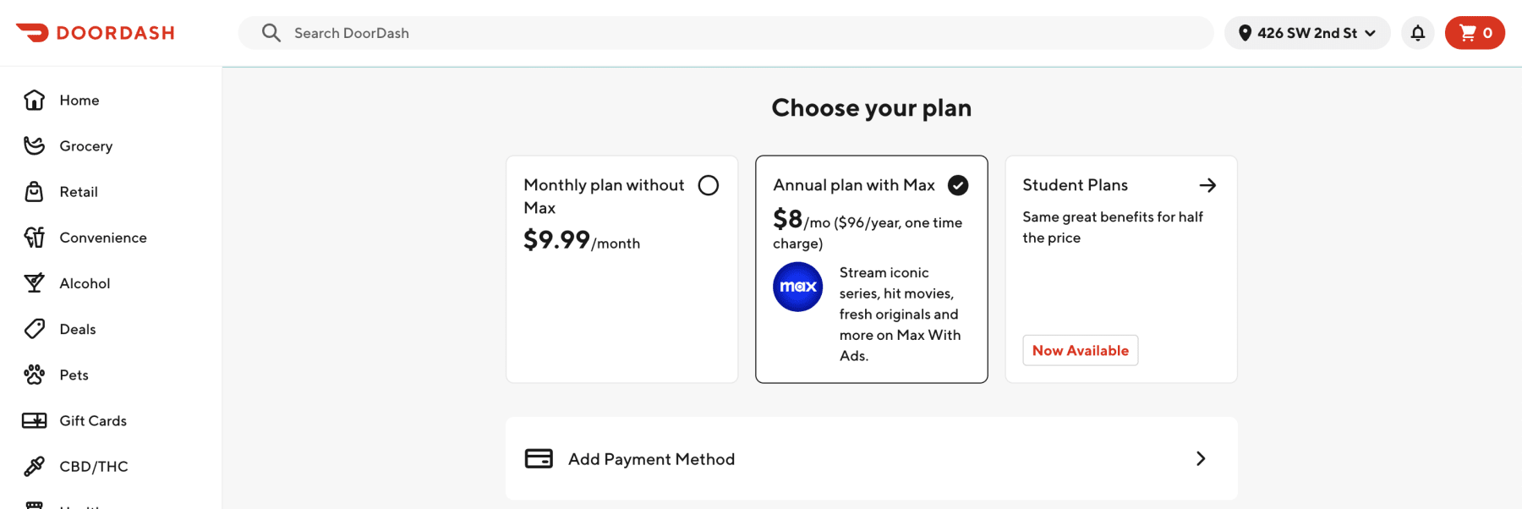Viewport: 1522px width, 509px height.
Task: Click the DoorDash logo
Action: 95,32
